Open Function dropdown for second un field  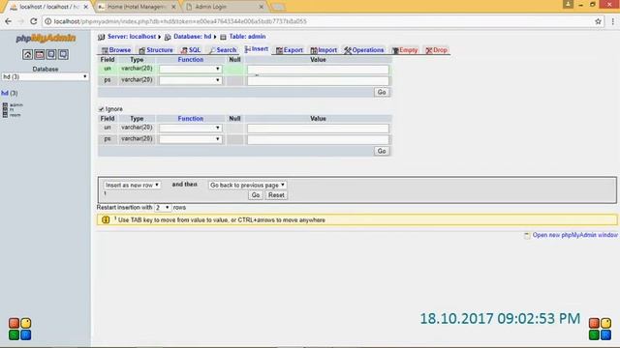[x=190, y=128]
